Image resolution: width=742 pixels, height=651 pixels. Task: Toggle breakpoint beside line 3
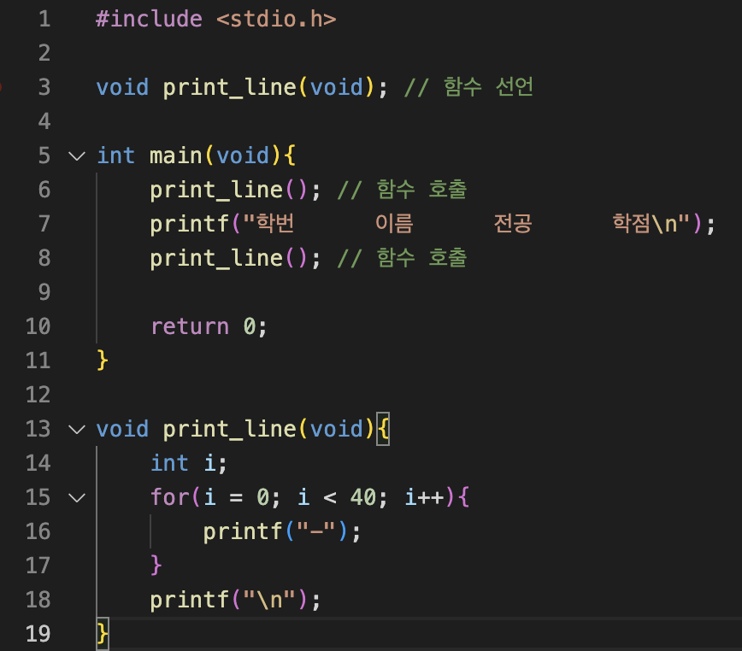point(1,87)
